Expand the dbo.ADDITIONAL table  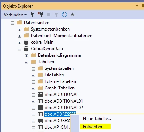click(33, 95)
